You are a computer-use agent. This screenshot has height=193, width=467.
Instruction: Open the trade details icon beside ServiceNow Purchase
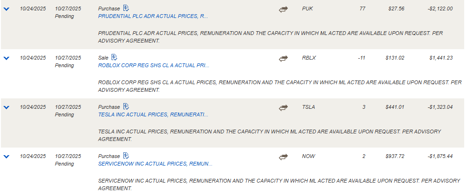pos(126,156)
